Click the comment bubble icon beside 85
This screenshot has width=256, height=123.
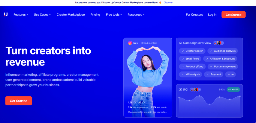click(x=143, y=102)
